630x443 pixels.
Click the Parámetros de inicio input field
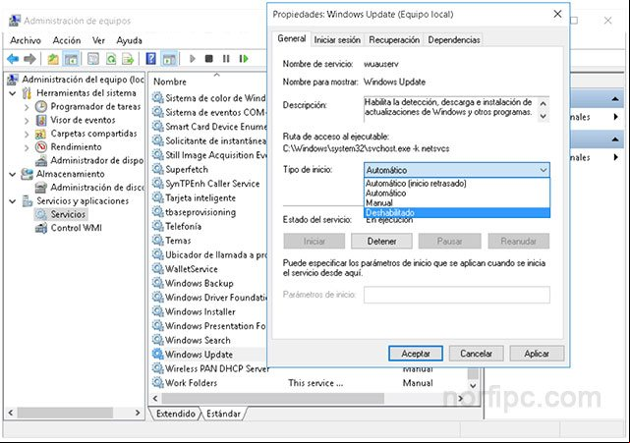click(x=457, y=295)
